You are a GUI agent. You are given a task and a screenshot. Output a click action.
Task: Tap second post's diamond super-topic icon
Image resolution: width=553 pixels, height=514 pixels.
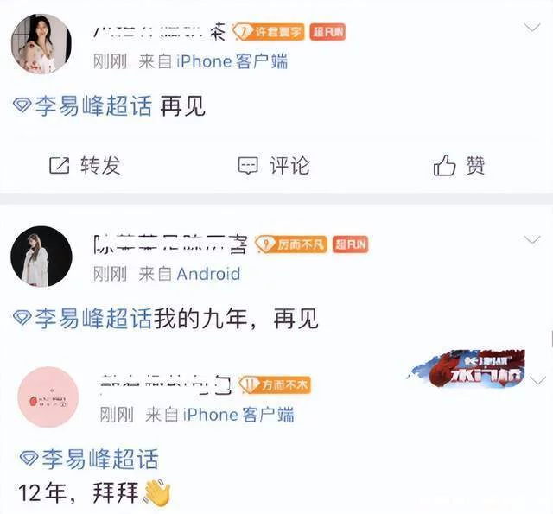click(22, 317)
